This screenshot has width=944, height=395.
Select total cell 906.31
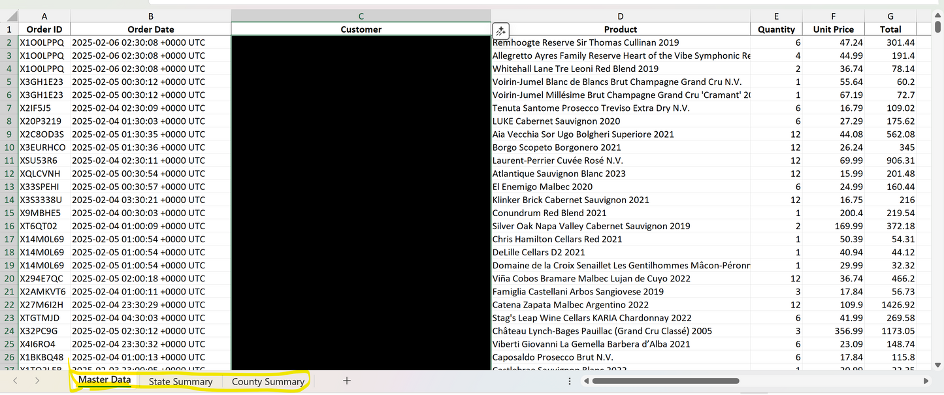coord(890,161)
